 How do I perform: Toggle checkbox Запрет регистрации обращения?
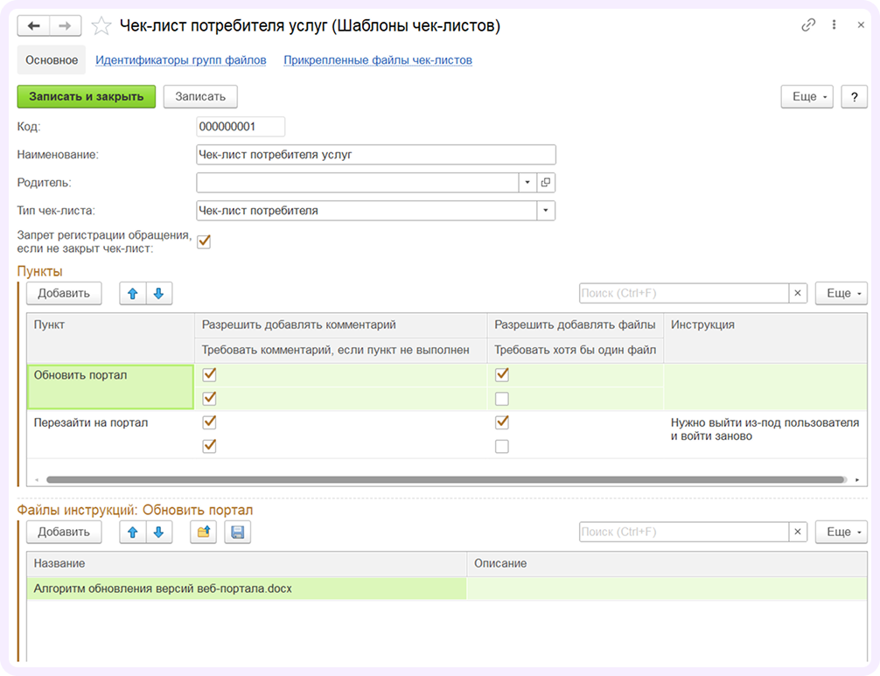click(x=204, y=240)
